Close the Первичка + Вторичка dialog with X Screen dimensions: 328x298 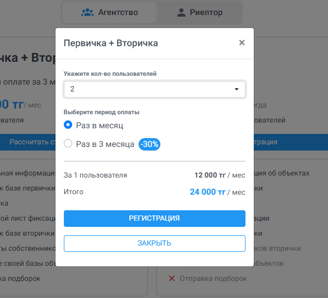click(x=242, y=43)
